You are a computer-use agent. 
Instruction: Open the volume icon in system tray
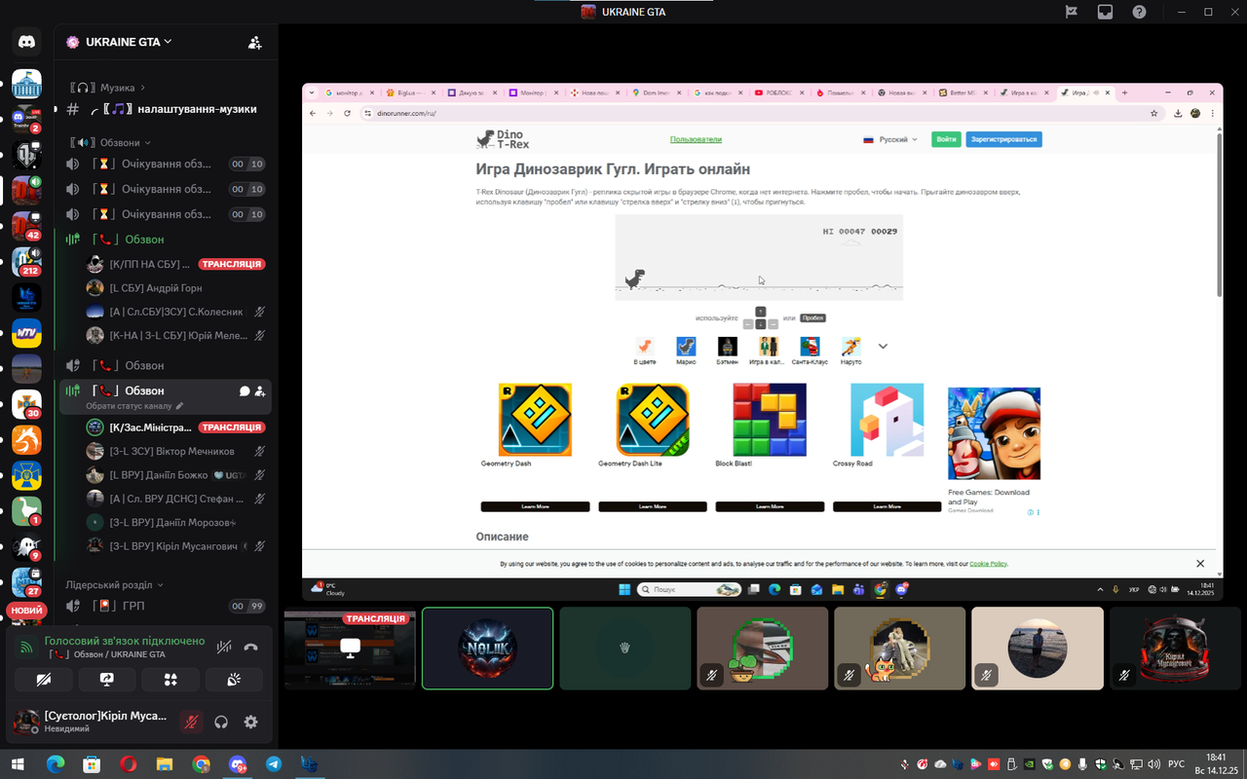pyautogui.click(x=1155, y=764)
